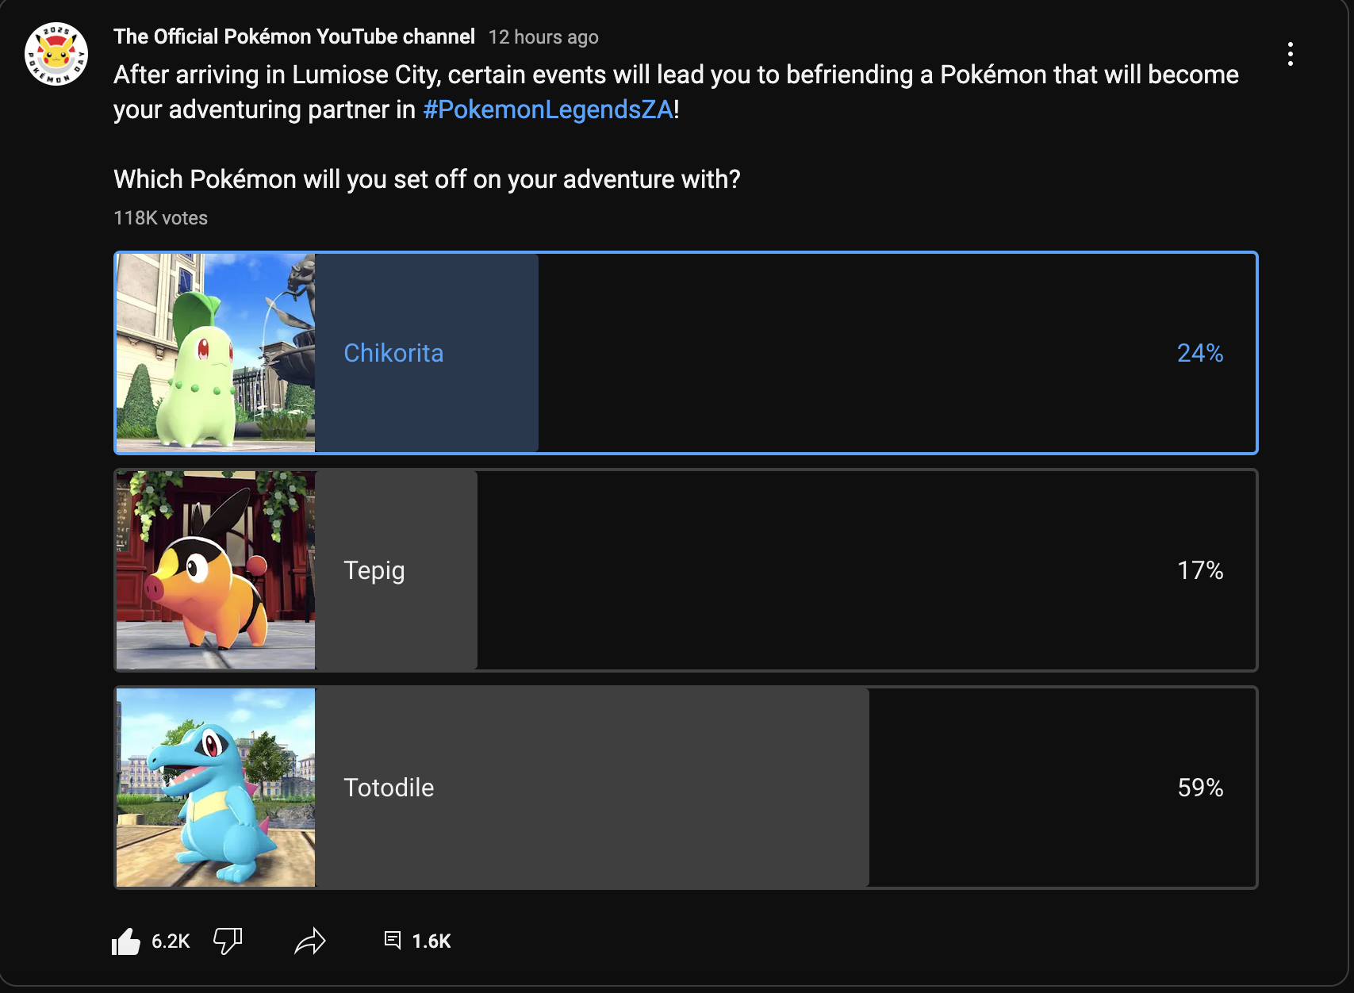Dislike the post with thumbs down

228,941
